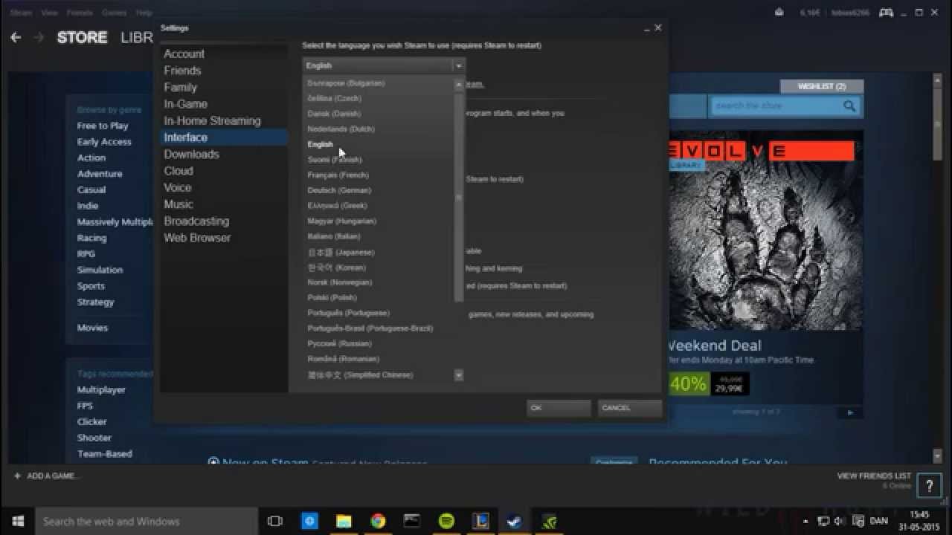
Task: Open View Friends List
Action: click(x=874, y=476)
